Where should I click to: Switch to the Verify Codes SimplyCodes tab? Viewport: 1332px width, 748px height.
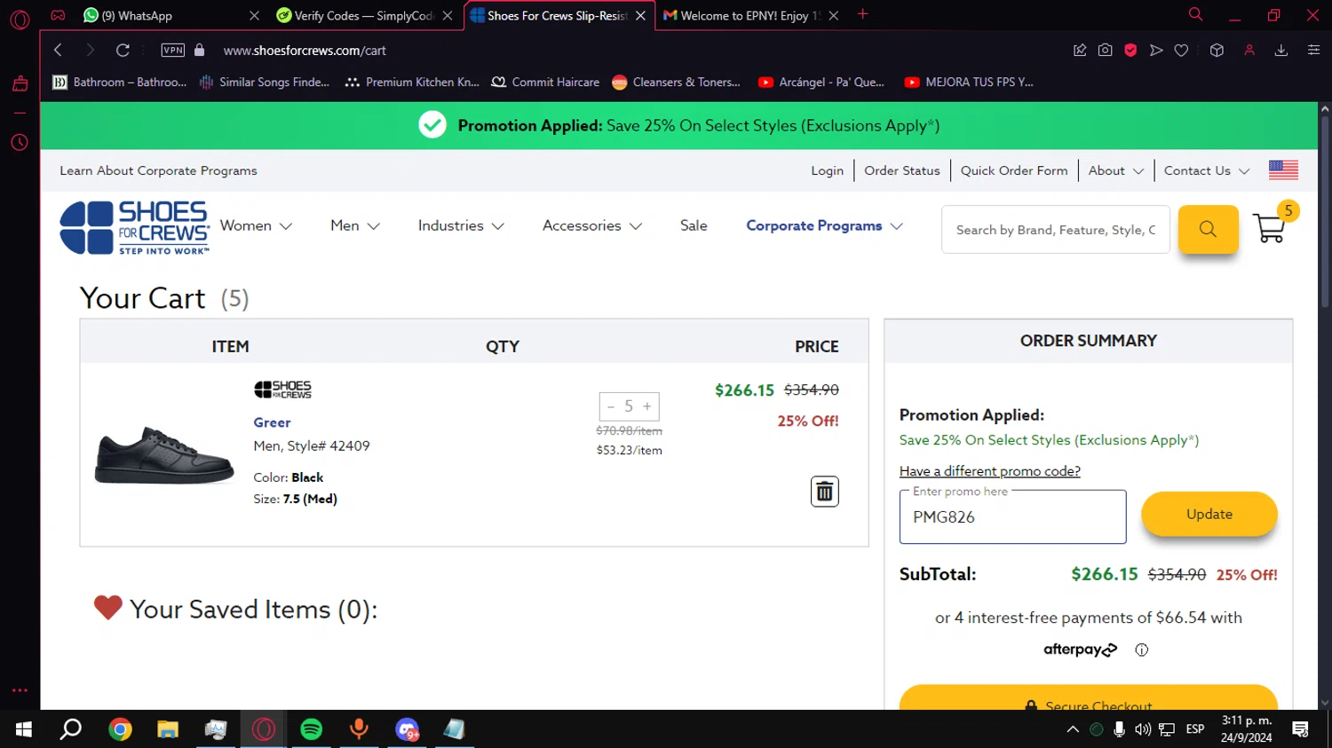(364, 16)
